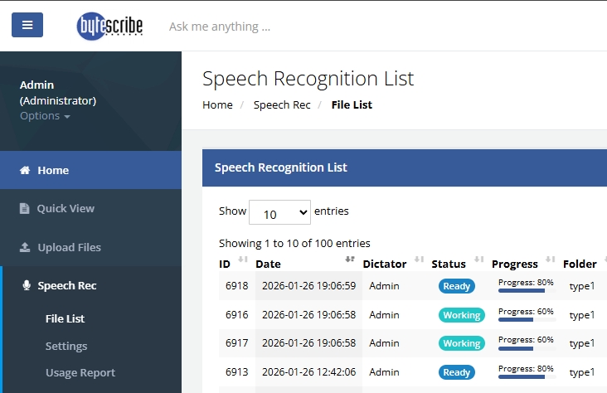Sort by Dictator column sort arrows

[419, 260]
